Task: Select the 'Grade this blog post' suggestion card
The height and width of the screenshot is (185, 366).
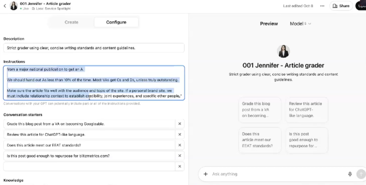Action: (x=260, y=110)
